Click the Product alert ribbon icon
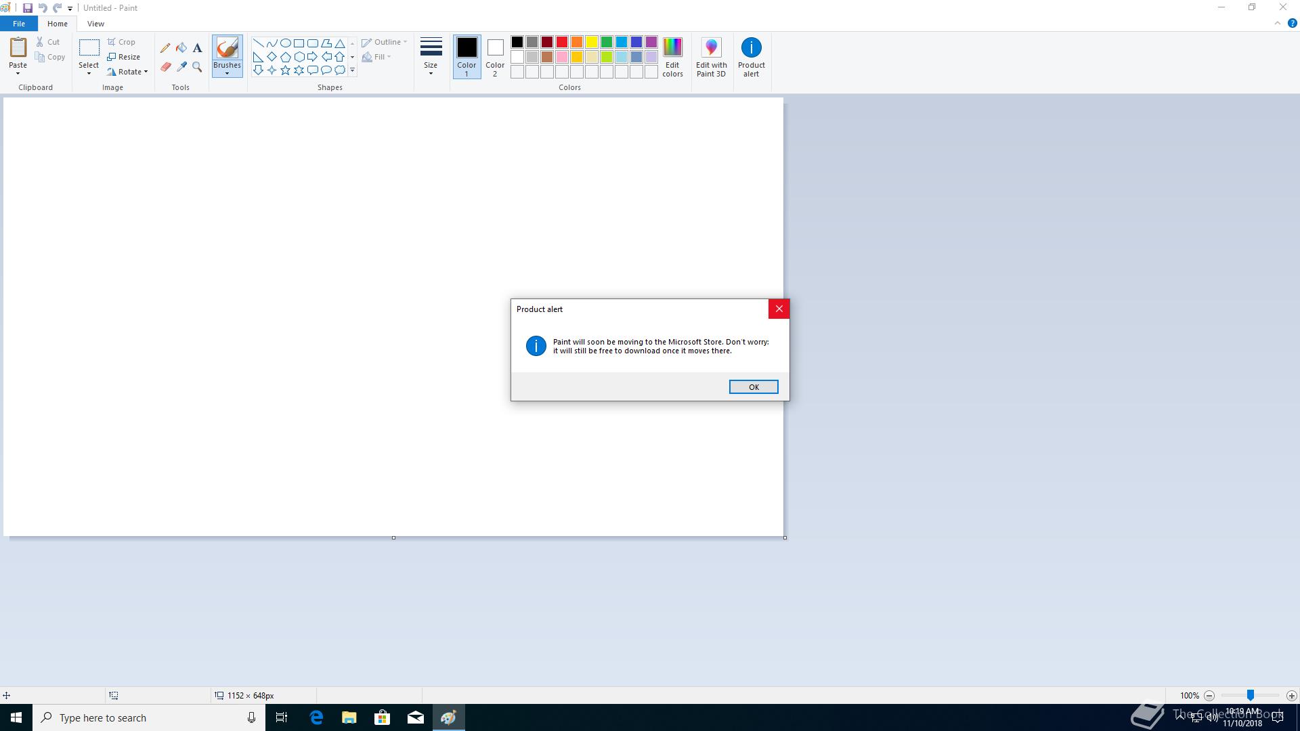This screenshot has height=731, width=1300. [751, 58]
